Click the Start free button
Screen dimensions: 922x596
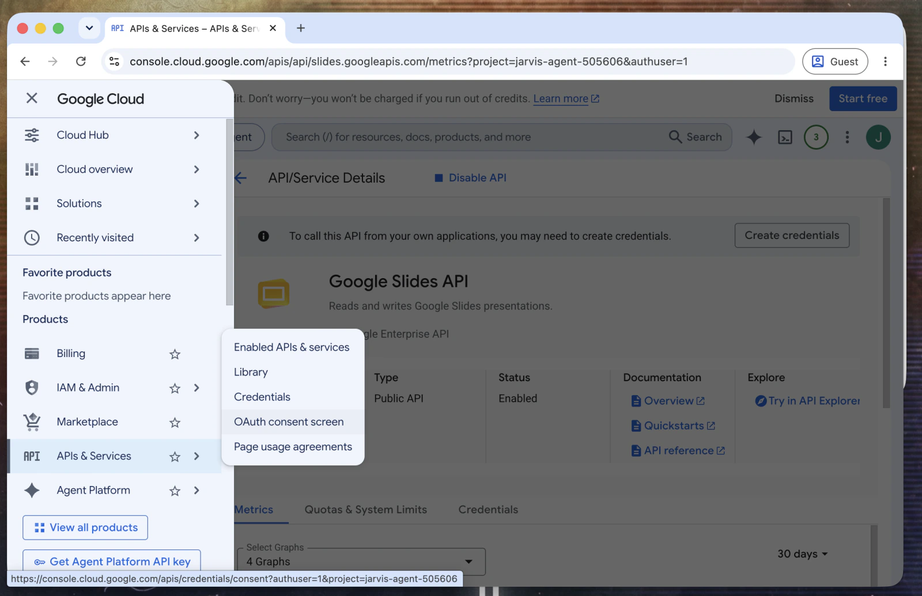[x=863, y=98]
